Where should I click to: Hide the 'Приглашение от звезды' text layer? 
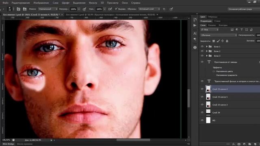[x=202, y=62]
